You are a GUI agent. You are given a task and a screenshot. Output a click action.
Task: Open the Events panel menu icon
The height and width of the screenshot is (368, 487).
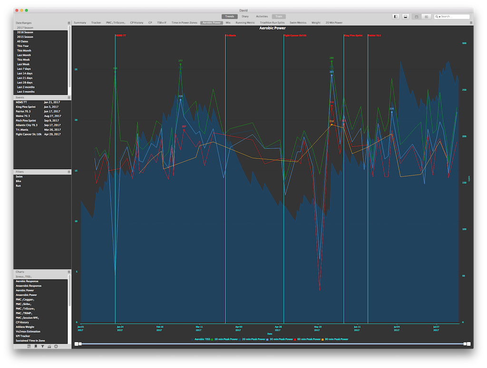(x=69, y=98)
